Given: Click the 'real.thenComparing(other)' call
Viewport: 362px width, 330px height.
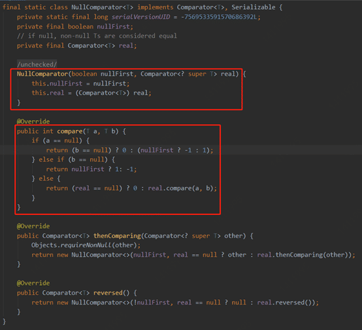Looking at the screenshot, I should coord(303,255).
